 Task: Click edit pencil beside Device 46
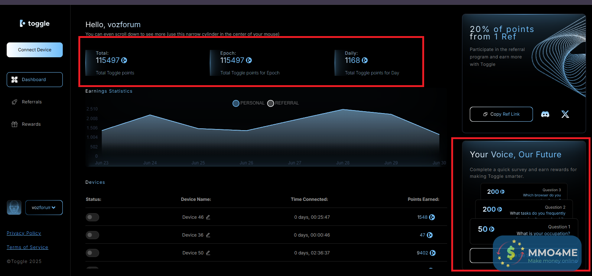tap(208, 217)
